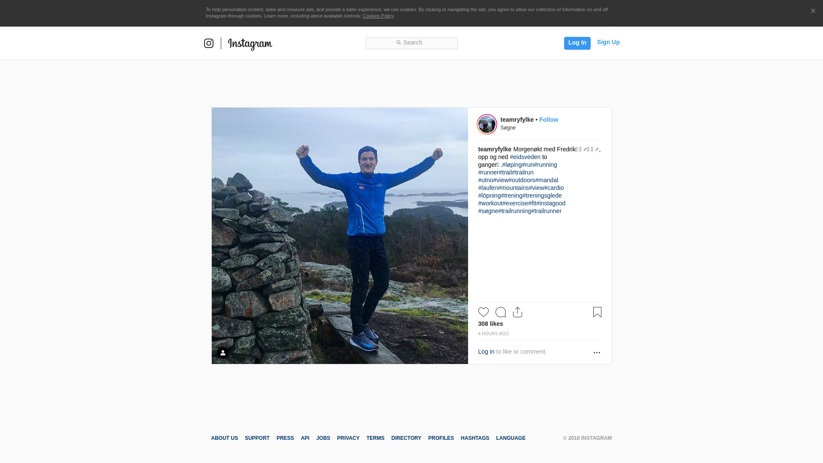Screen dimensions: 823x463
Task: Click the Search input field
Action: 411,43
